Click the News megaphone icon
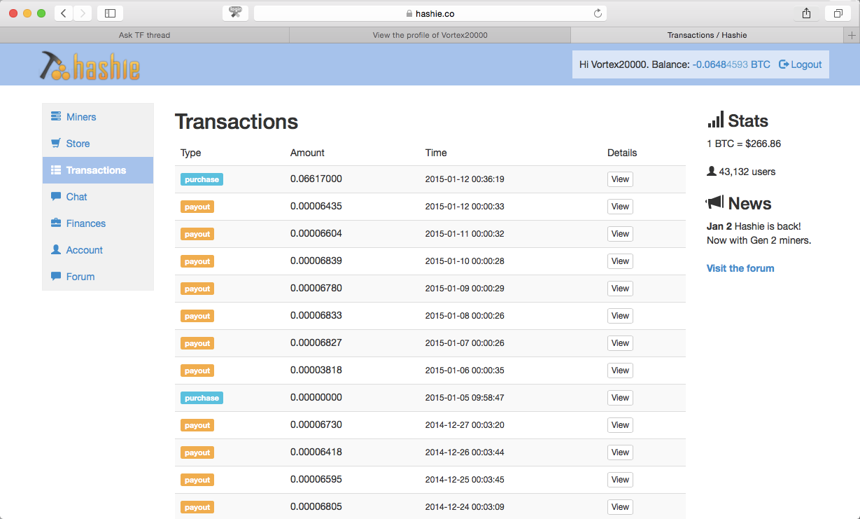 (x=714, y=202)
